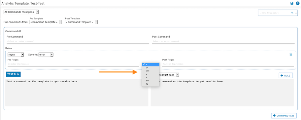Expand the device name dropdown arrow
301x120 pixels.
pos(296,13)
